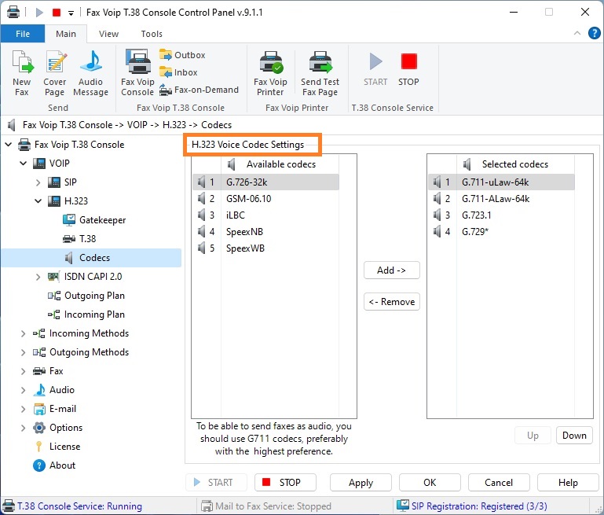Click SIP Registration status in status bar

pyautogui.click(x=472, y=506)
